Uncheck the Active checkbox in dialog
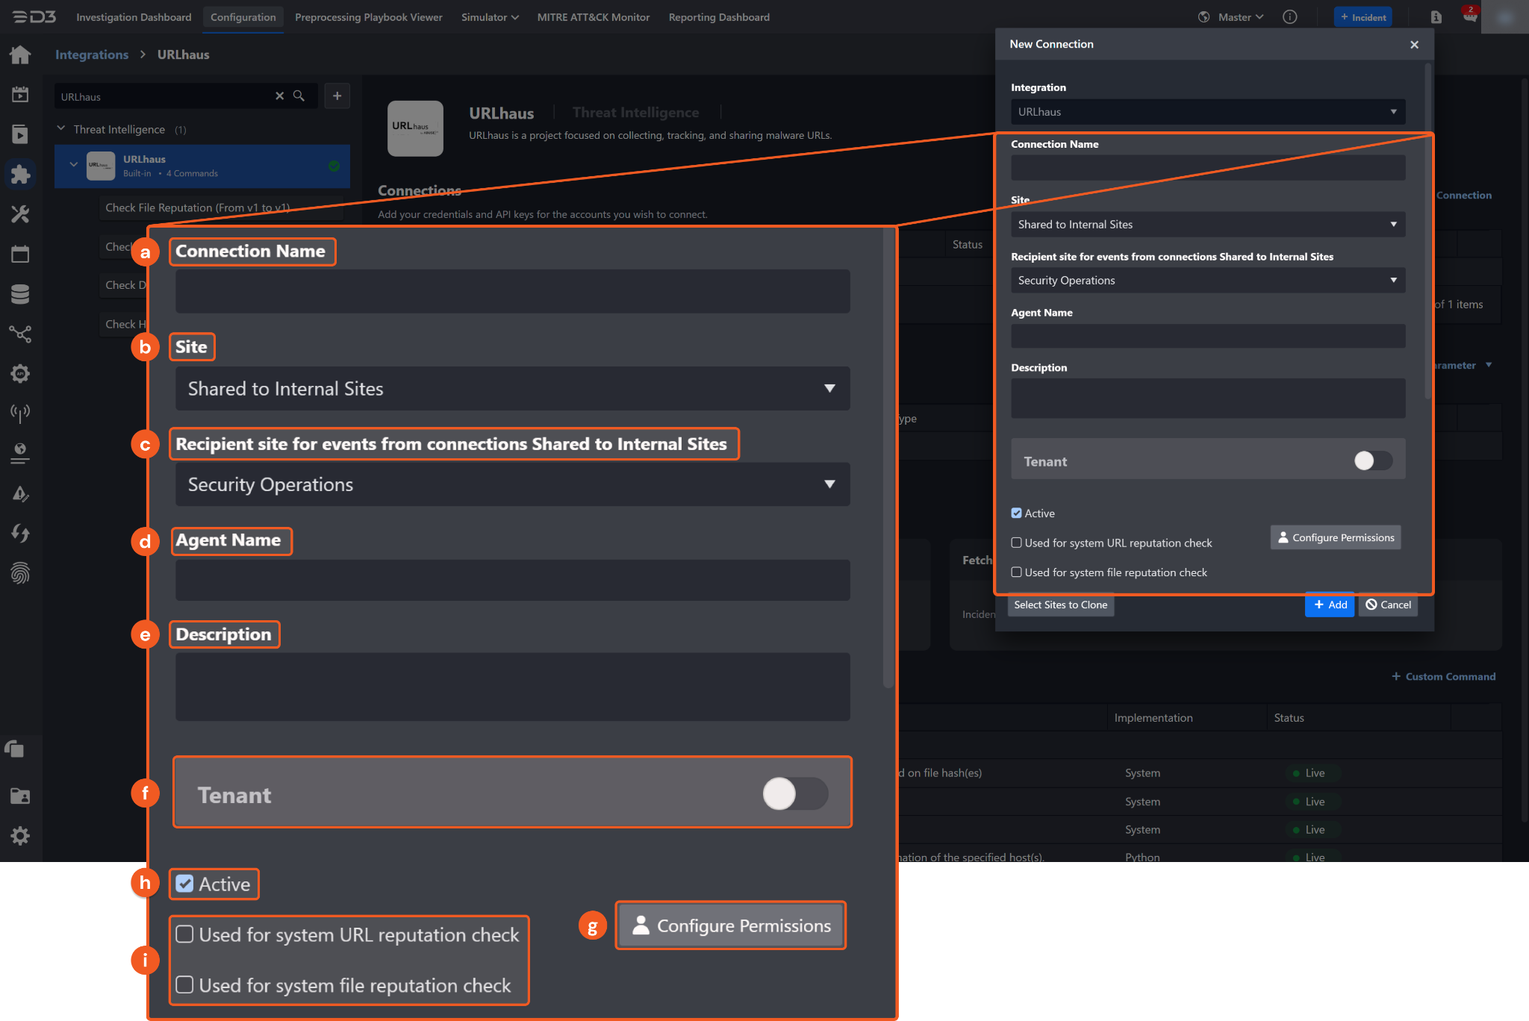Screen dimensions: 1529x1021 [1016, 513]
